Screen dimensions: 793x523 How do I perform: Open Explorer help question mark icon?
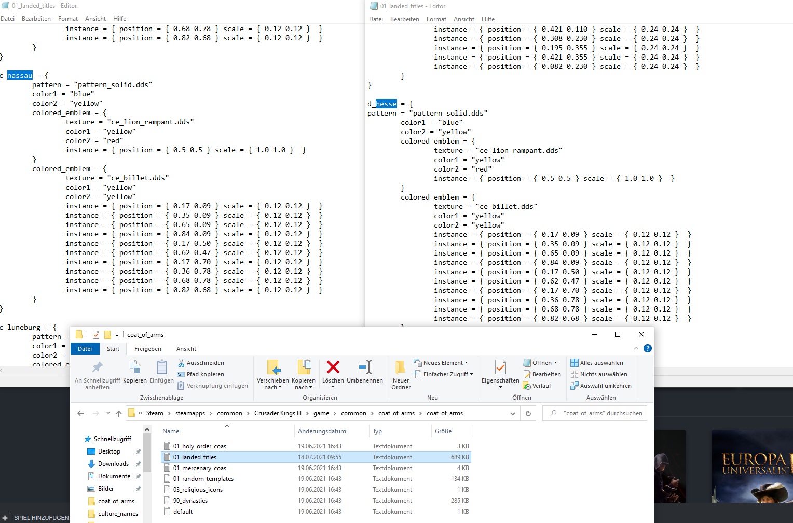click(x=647, y=348)
